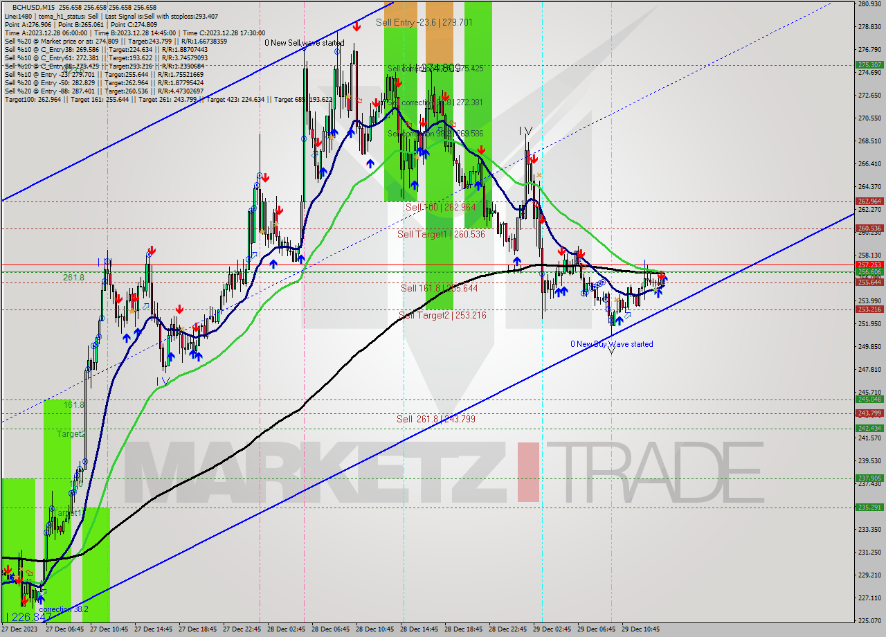Viewport: 886px width, 637px height.
Task: Click the '27 Dec 2023' time axis label
Action: 20,629
